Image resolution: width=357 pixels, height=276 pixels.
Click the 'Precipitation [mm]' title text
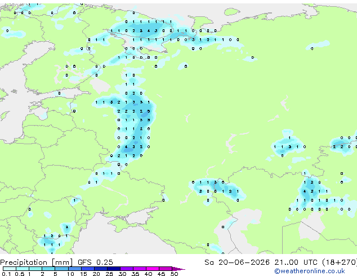click(37, 262)
